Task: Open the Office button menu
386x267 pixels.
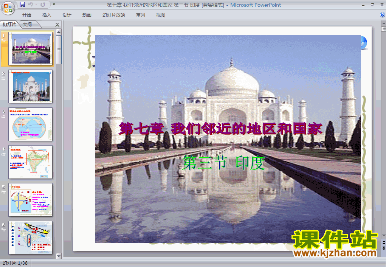Action: (8, 8)
